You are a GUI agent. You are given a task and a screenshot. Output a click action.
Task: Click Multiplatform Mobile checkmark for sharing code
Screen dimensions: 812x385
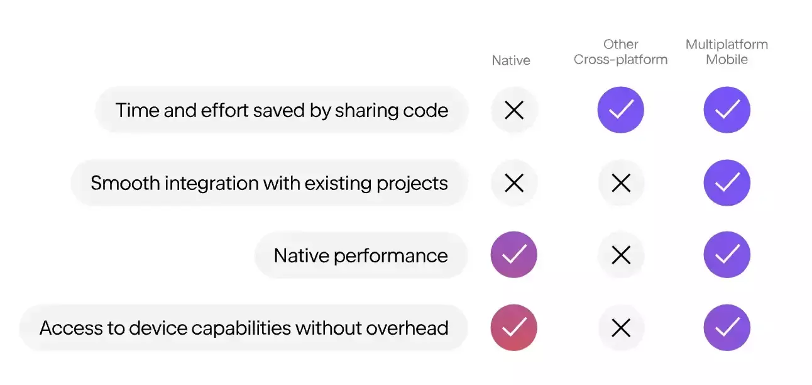click(727, 110)
